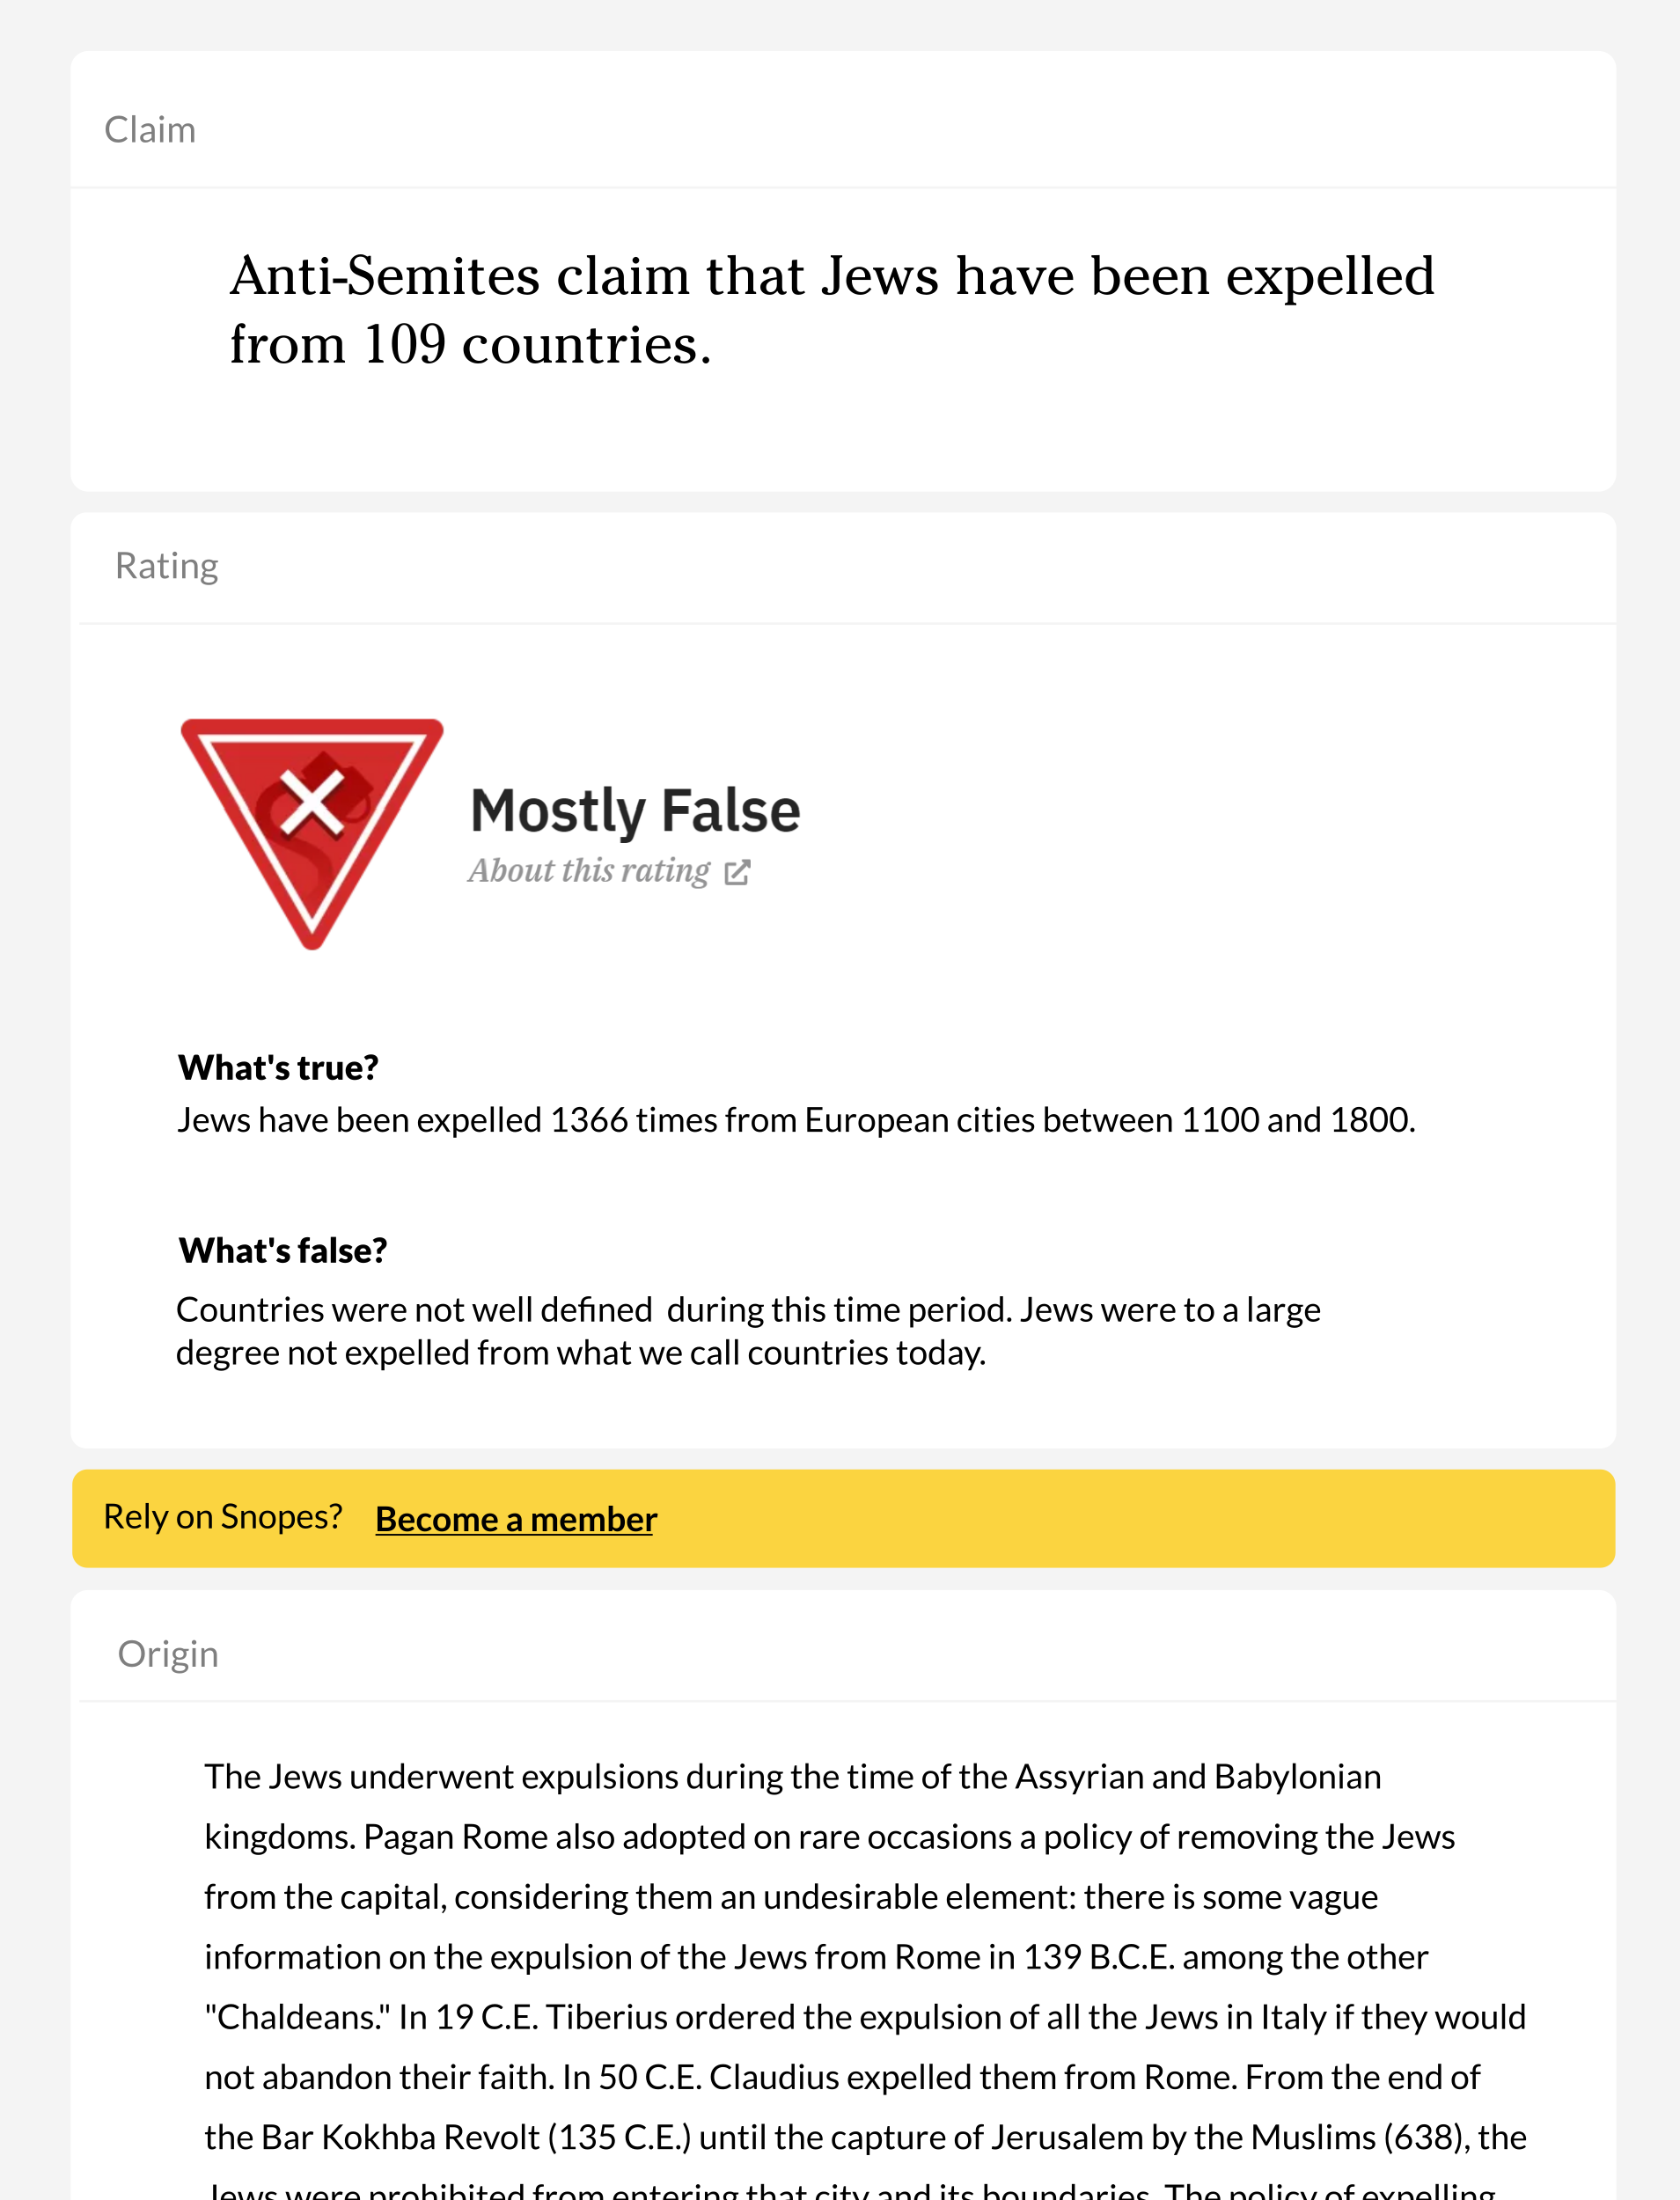This screenshot has height=2200, width=1680.
Task: Click the Origin line mentioning Tiberius and Italy
Action: click(865, 2017)
